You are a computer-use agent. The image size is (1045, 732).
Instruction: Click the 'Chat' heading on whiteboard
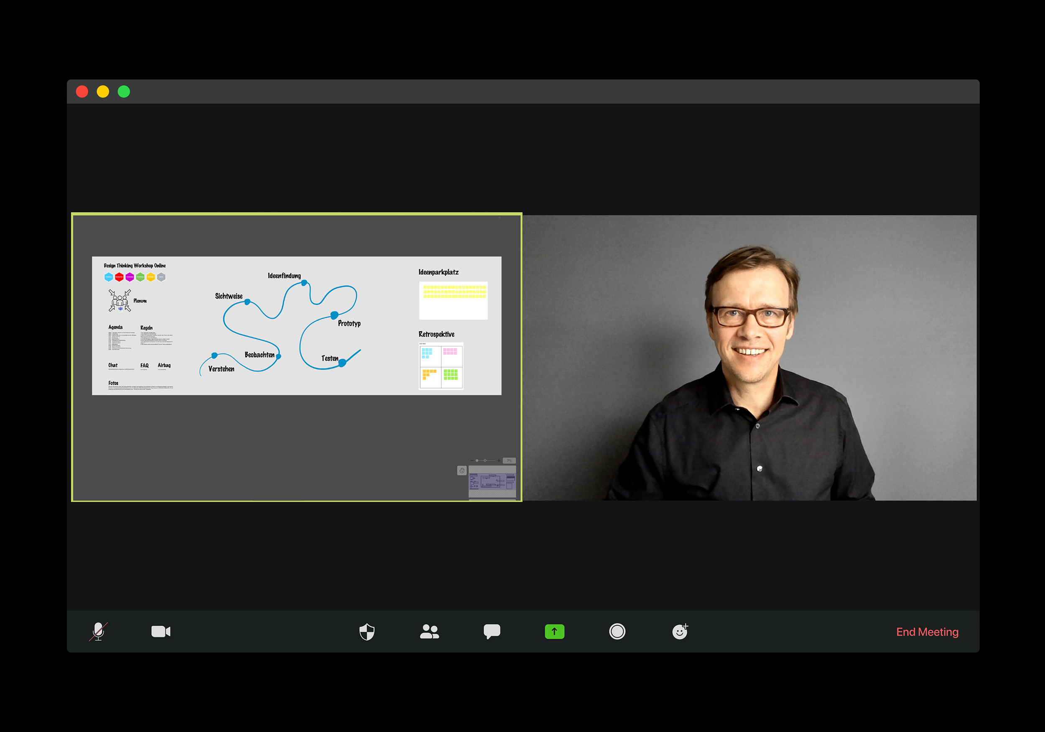pos(113,365)
